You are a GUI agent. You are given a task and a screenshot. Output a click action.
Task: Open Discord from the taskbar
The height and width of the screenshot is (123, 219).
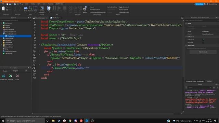click(x=76, y=121)
